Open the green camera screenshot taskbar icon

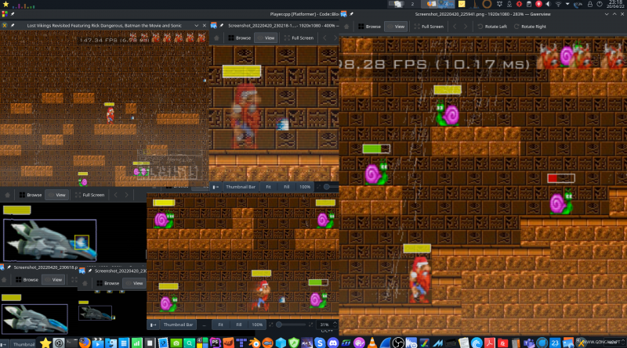click(x=176, y=343)
